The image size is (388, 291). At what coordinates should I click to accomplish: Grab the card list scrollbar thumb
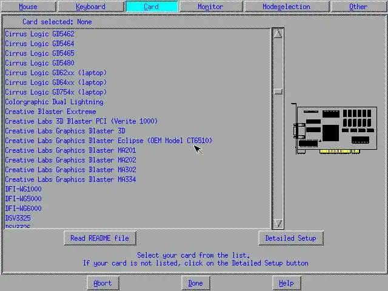(278, 92)
